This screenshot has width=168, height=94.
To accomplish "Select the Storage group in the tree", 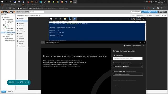I will (x=7, y=37).
